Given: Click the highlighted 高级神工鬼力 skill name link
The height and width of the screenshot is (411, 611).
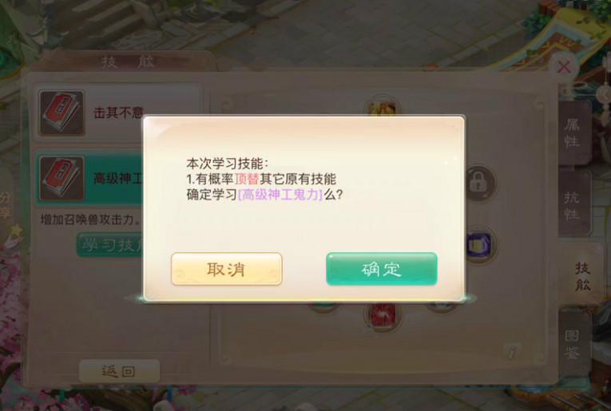Looking at the screenshot, I should point(280,194).
